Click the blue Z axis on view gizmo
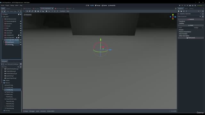205x115 pixels. click(175, 17)
